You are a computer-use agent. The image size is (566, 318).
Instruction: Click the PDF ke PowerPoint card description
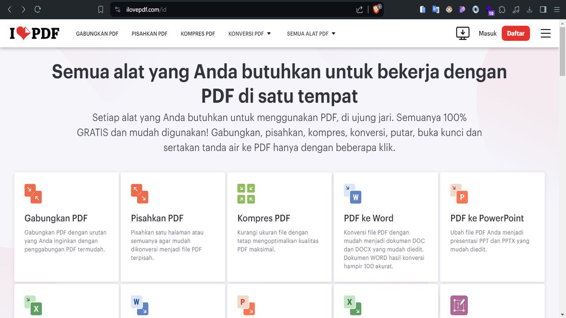[490, 241]
